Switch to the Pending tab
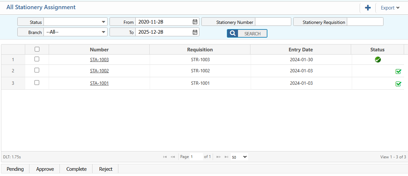This screenshot has width=408, height=176. click(15, 169)
